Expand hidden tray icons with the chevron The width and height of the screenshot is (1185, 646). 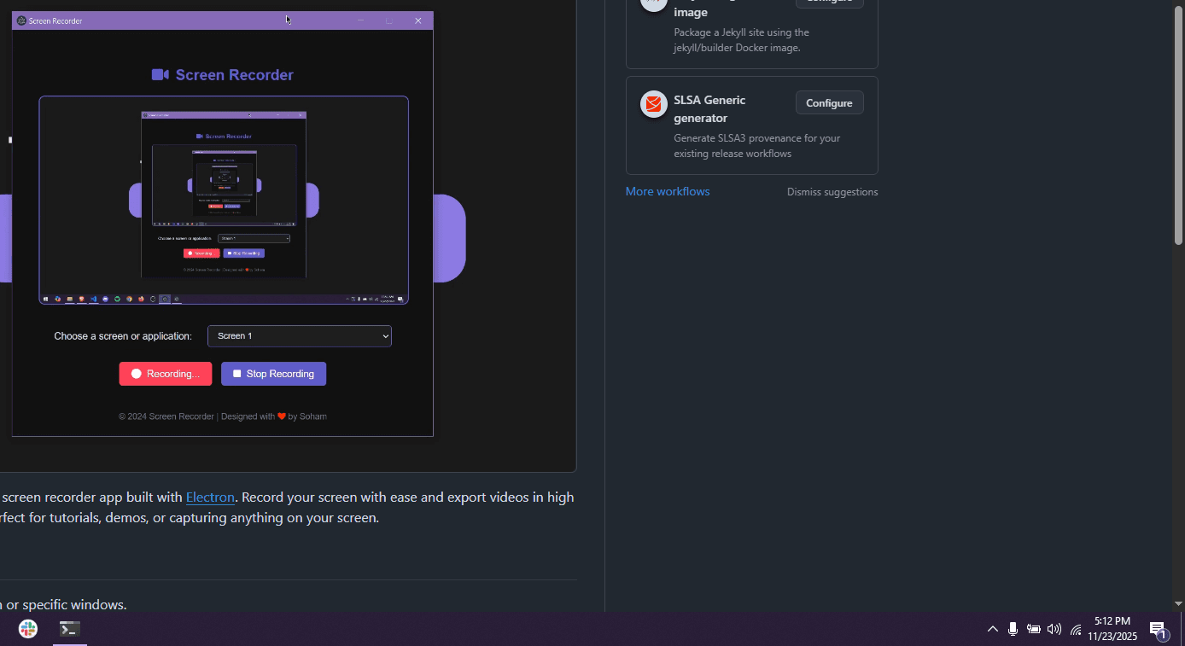click(992, 629)
